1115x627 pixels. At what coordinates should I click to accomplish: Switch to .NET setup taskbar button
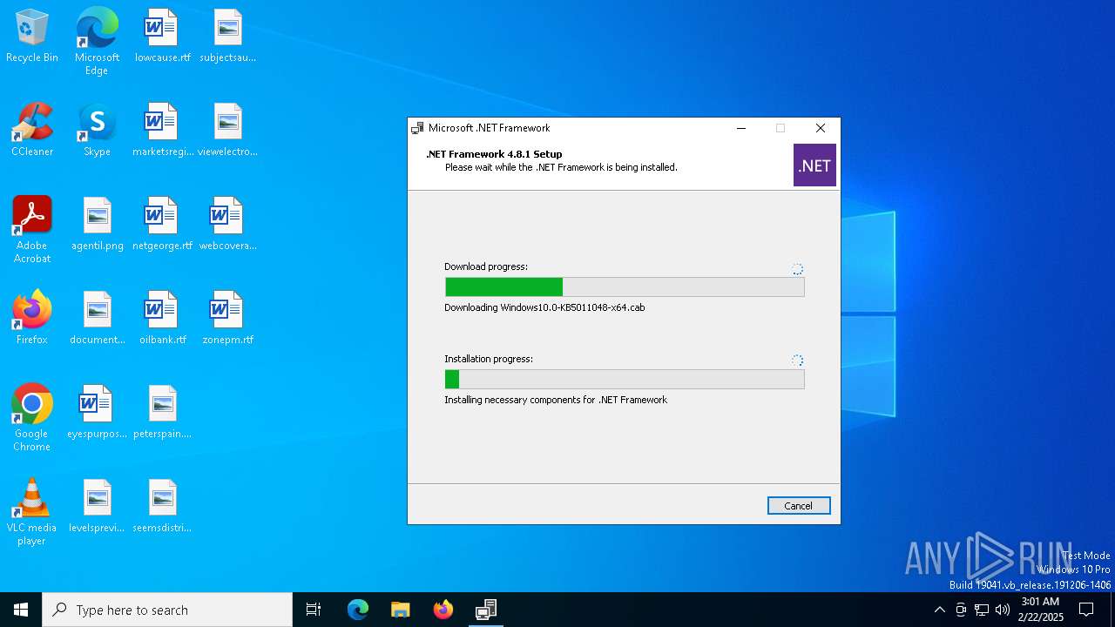(486, 610)
